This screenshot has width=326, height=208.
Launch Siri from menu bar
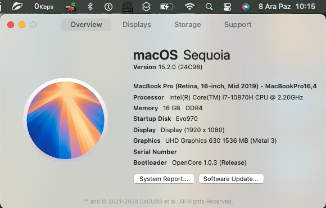[246, 7]
